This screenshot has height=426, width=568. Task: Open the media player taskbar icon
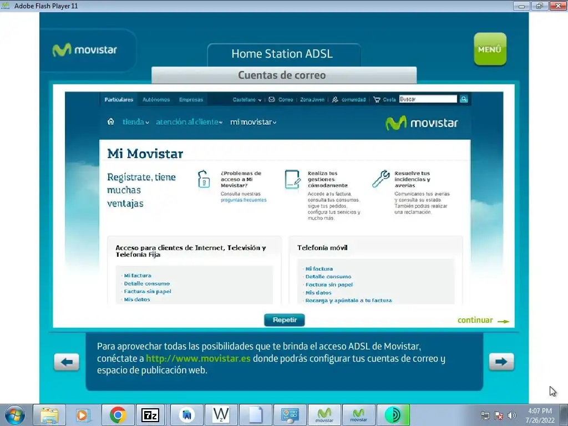[83, 415]
